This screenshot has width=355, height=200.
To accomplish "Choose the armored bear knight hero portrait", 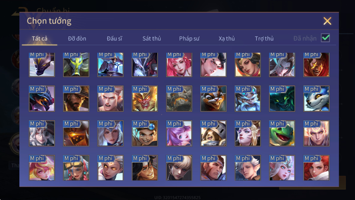I will coord(213,133).
